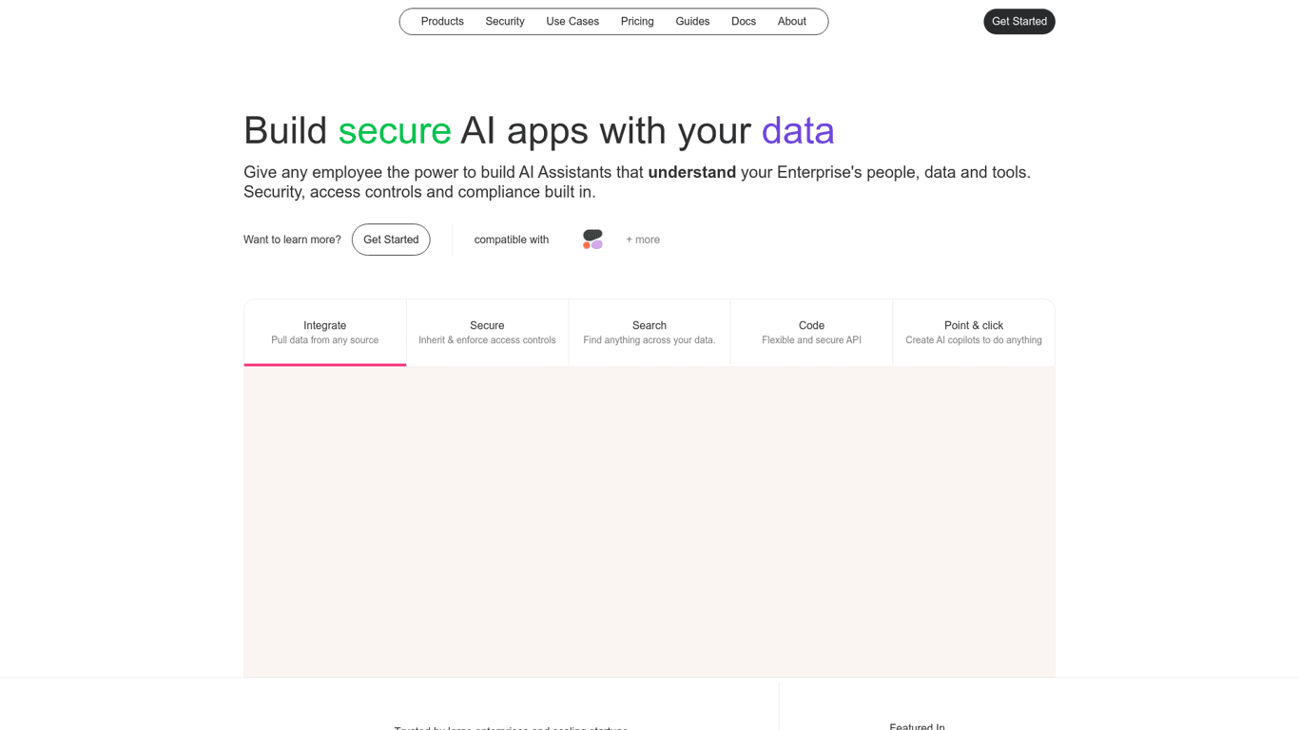Viewport: 1299px width, 730px height.
Task: Click the '+ more' link
Action: coord(642,240)
